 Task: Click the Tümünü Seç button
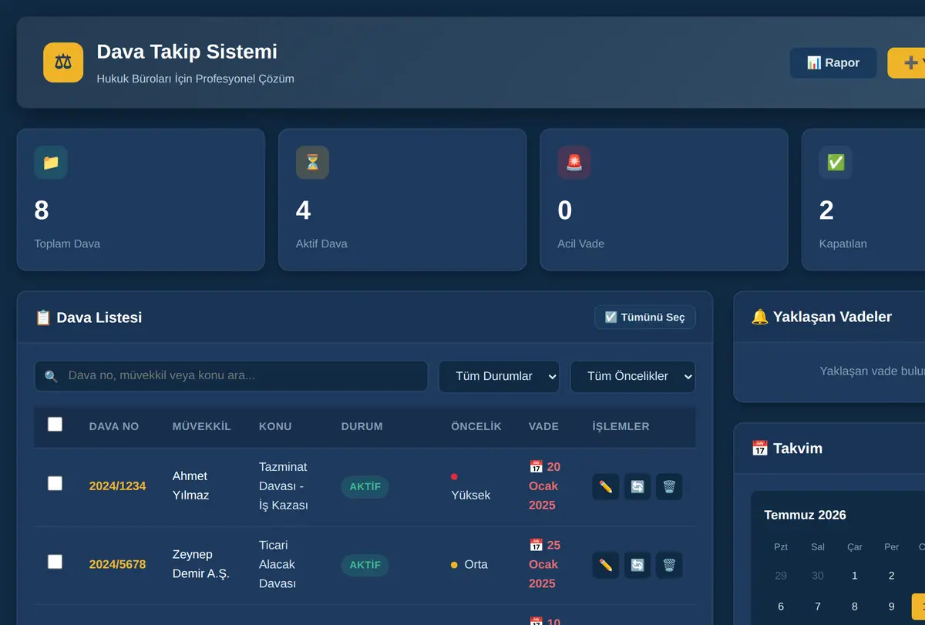[x=645, y=318]
